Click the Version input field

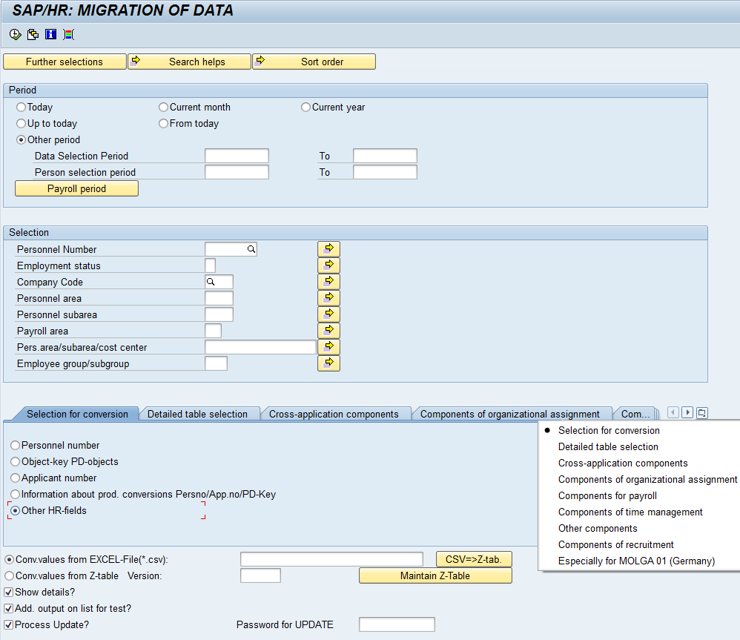[x=260, y=575]
